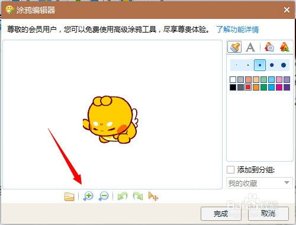This screenshot has width=296, height=225.
Task: Pick the light green color swatch
Action: (x=263, y=80)
